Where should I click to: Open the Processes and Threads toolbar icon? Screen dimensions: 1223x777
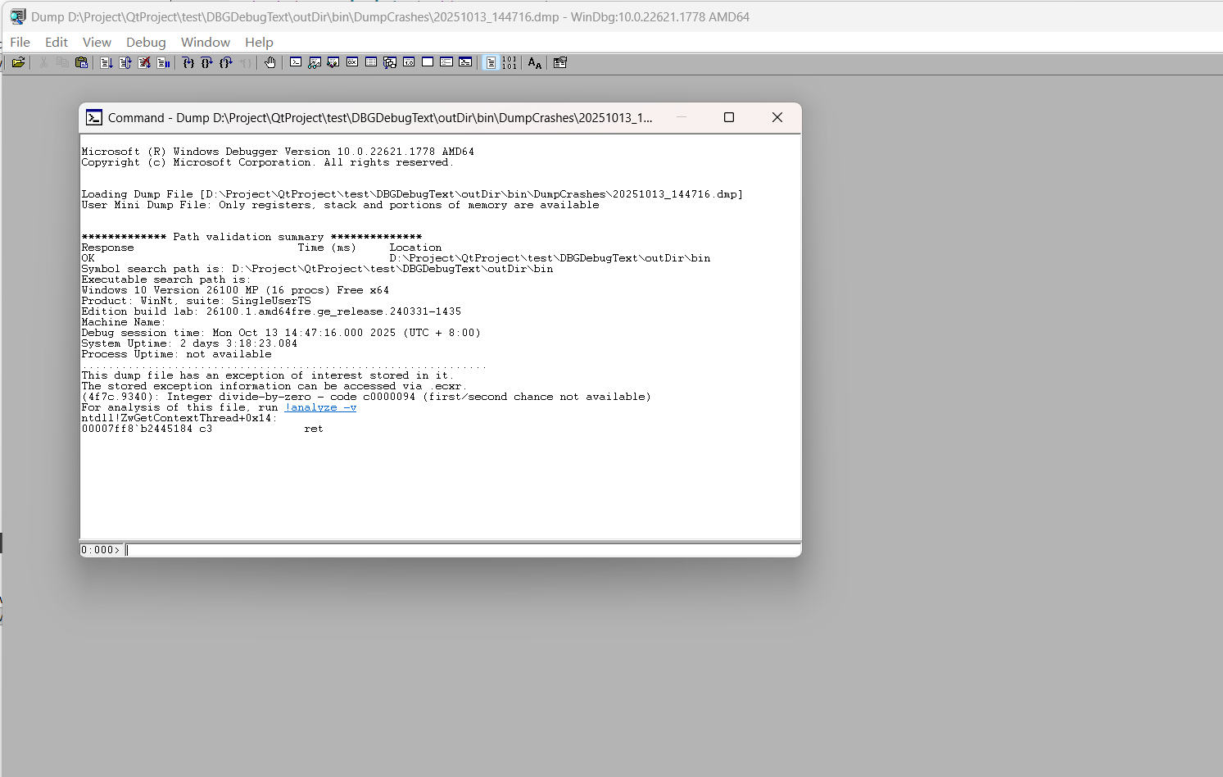coord(446,62)
